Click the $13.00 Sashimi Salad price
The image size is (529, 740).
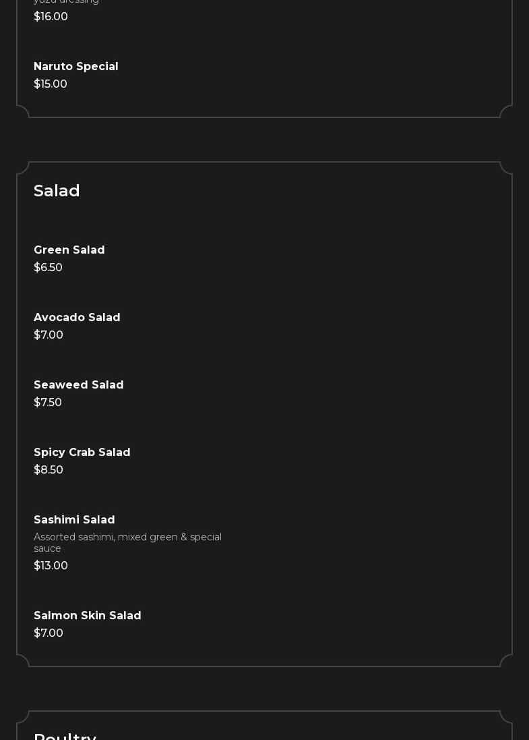[x=51, y=566]
